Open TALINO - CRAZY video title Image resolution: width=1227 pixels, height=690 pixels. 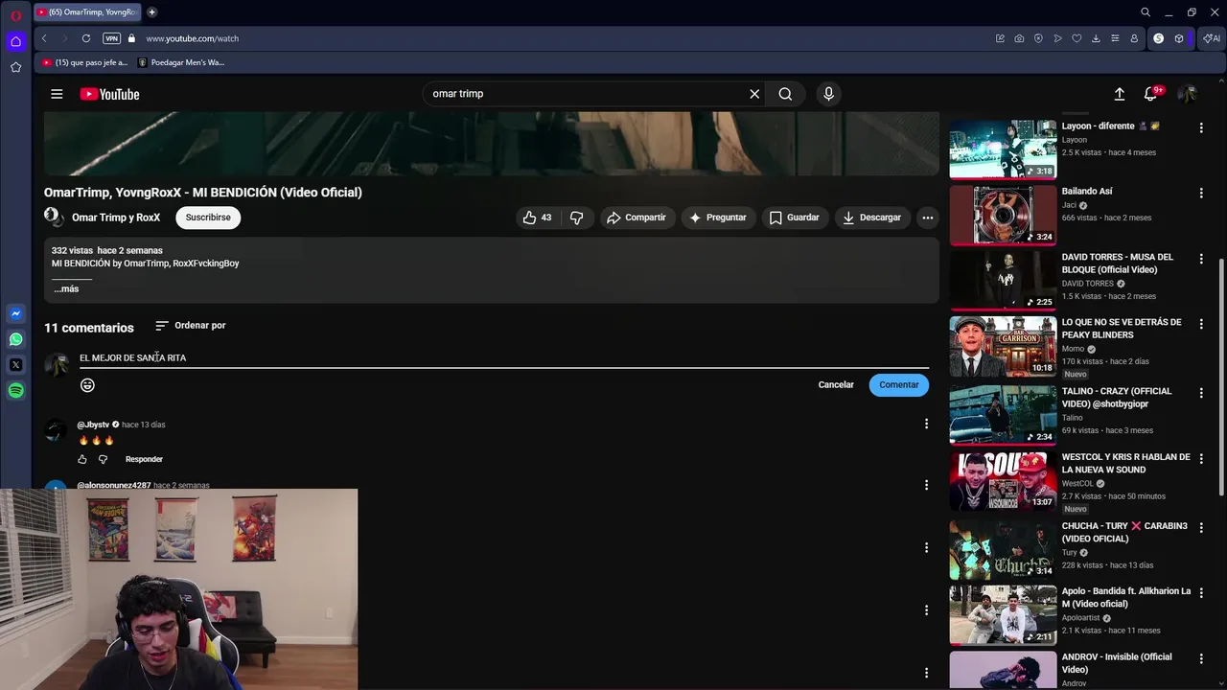pos(1117,398)
